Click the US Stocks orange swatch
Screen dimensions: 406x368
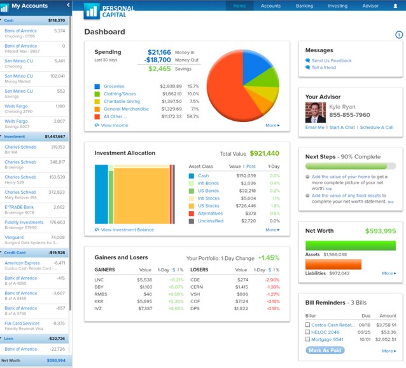[192, 206]
